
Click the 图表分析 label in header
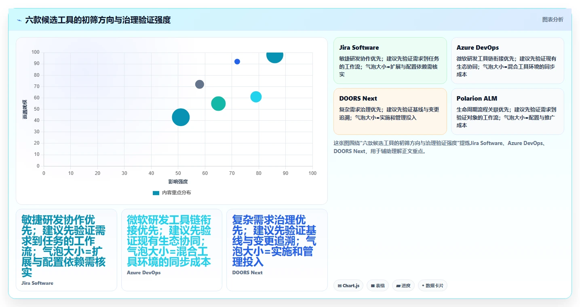(x=553, y=19)
